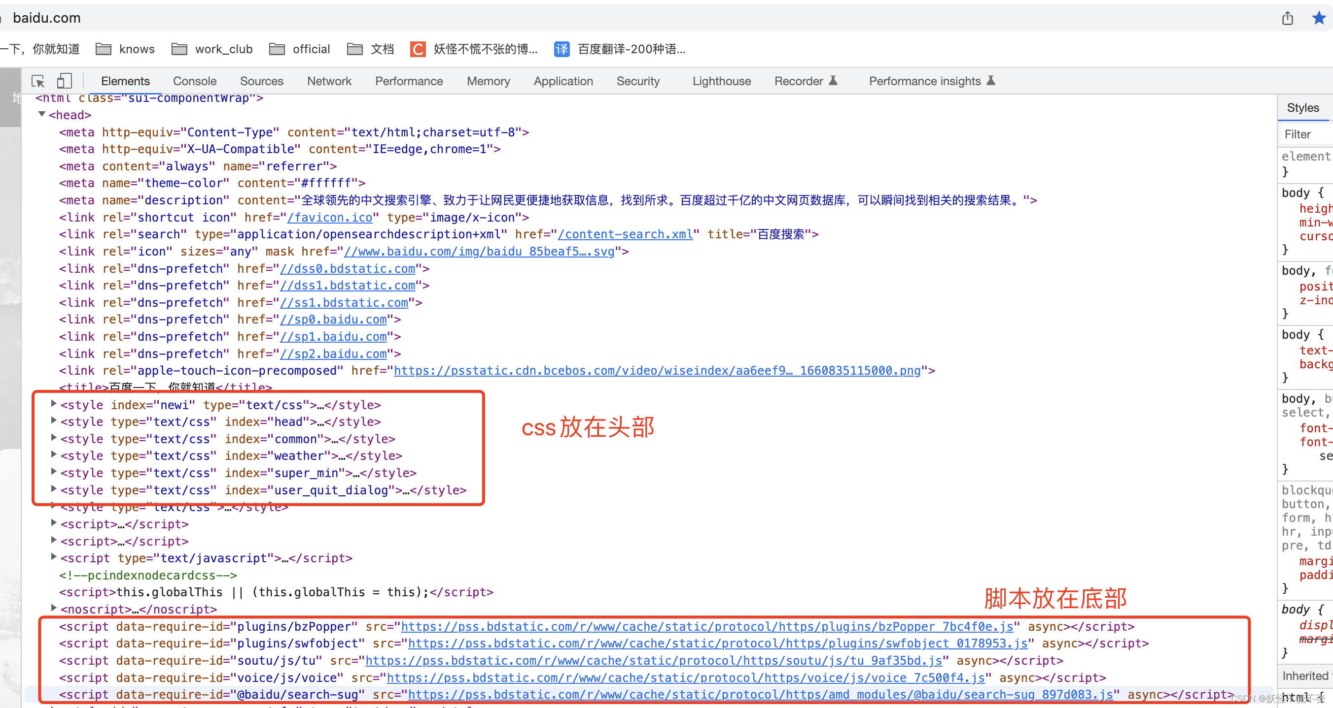Switch to the Console tab
The image size is (1333, 708).
coord(195,81)
